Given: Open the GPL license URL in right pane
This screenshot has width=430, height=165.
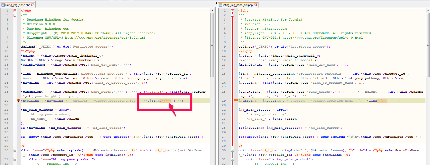Looking at the screenshot, I should pyautogui.click(x=322, y=38).
